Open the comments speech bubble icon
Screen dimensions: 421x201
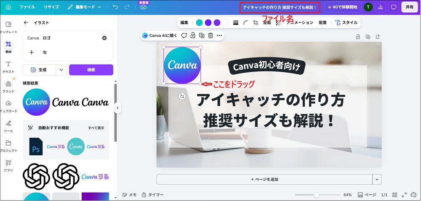coord(394,7)
